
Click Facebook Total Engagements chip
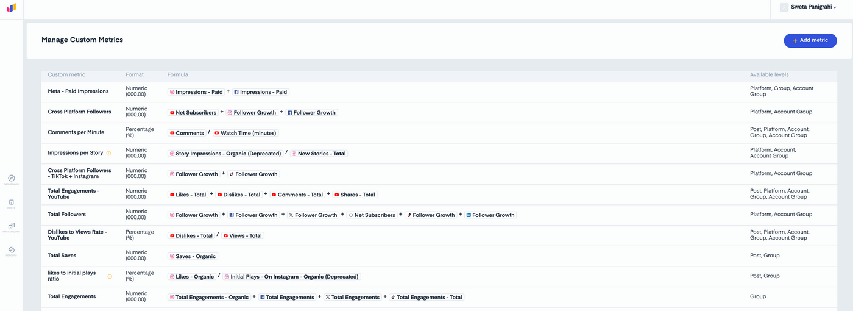point(287,298)
